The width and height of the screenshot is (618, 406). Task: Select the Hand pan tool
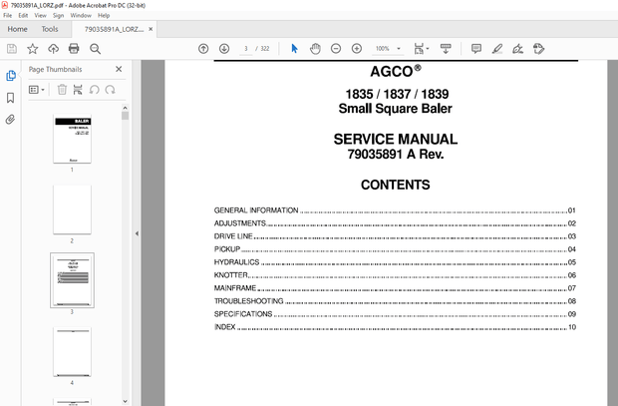314,48
